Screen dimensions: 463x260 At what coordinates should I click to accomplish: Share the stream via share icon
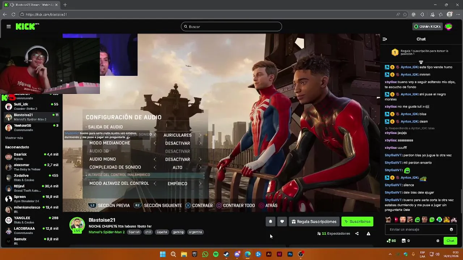pyautogui.click(x=357, y=234)
